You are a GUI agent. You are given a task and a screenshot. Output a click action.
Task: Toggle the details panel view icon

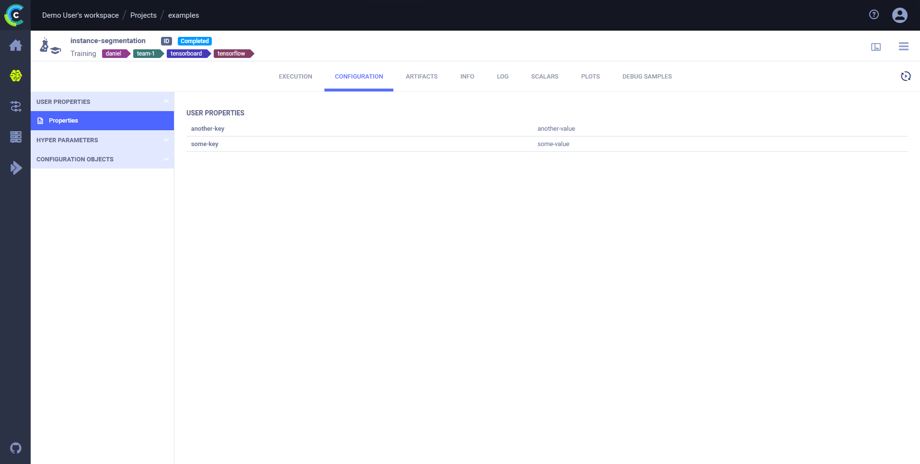click(876, 46)
